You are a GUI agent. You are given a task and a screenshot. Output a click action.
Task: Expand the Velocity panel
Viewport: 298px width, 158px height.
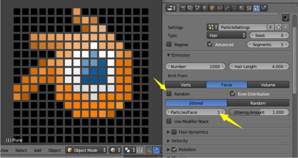(x=168, y=141)
